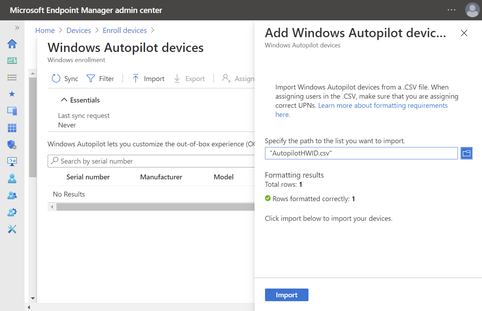Open Endpoint security shield icon

coord(12,145)
